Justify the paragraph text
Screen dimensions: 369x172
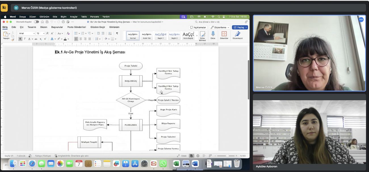90,39
